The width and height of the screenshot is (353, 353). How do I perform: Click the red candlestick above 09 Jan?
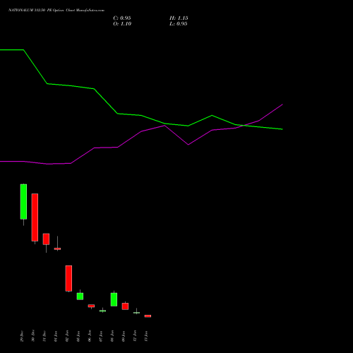tap(125, 306)
